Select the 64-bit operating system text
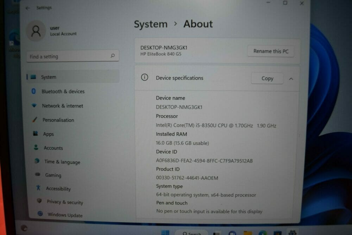Screen dimensions: 352x235 [x=206, y=195]
